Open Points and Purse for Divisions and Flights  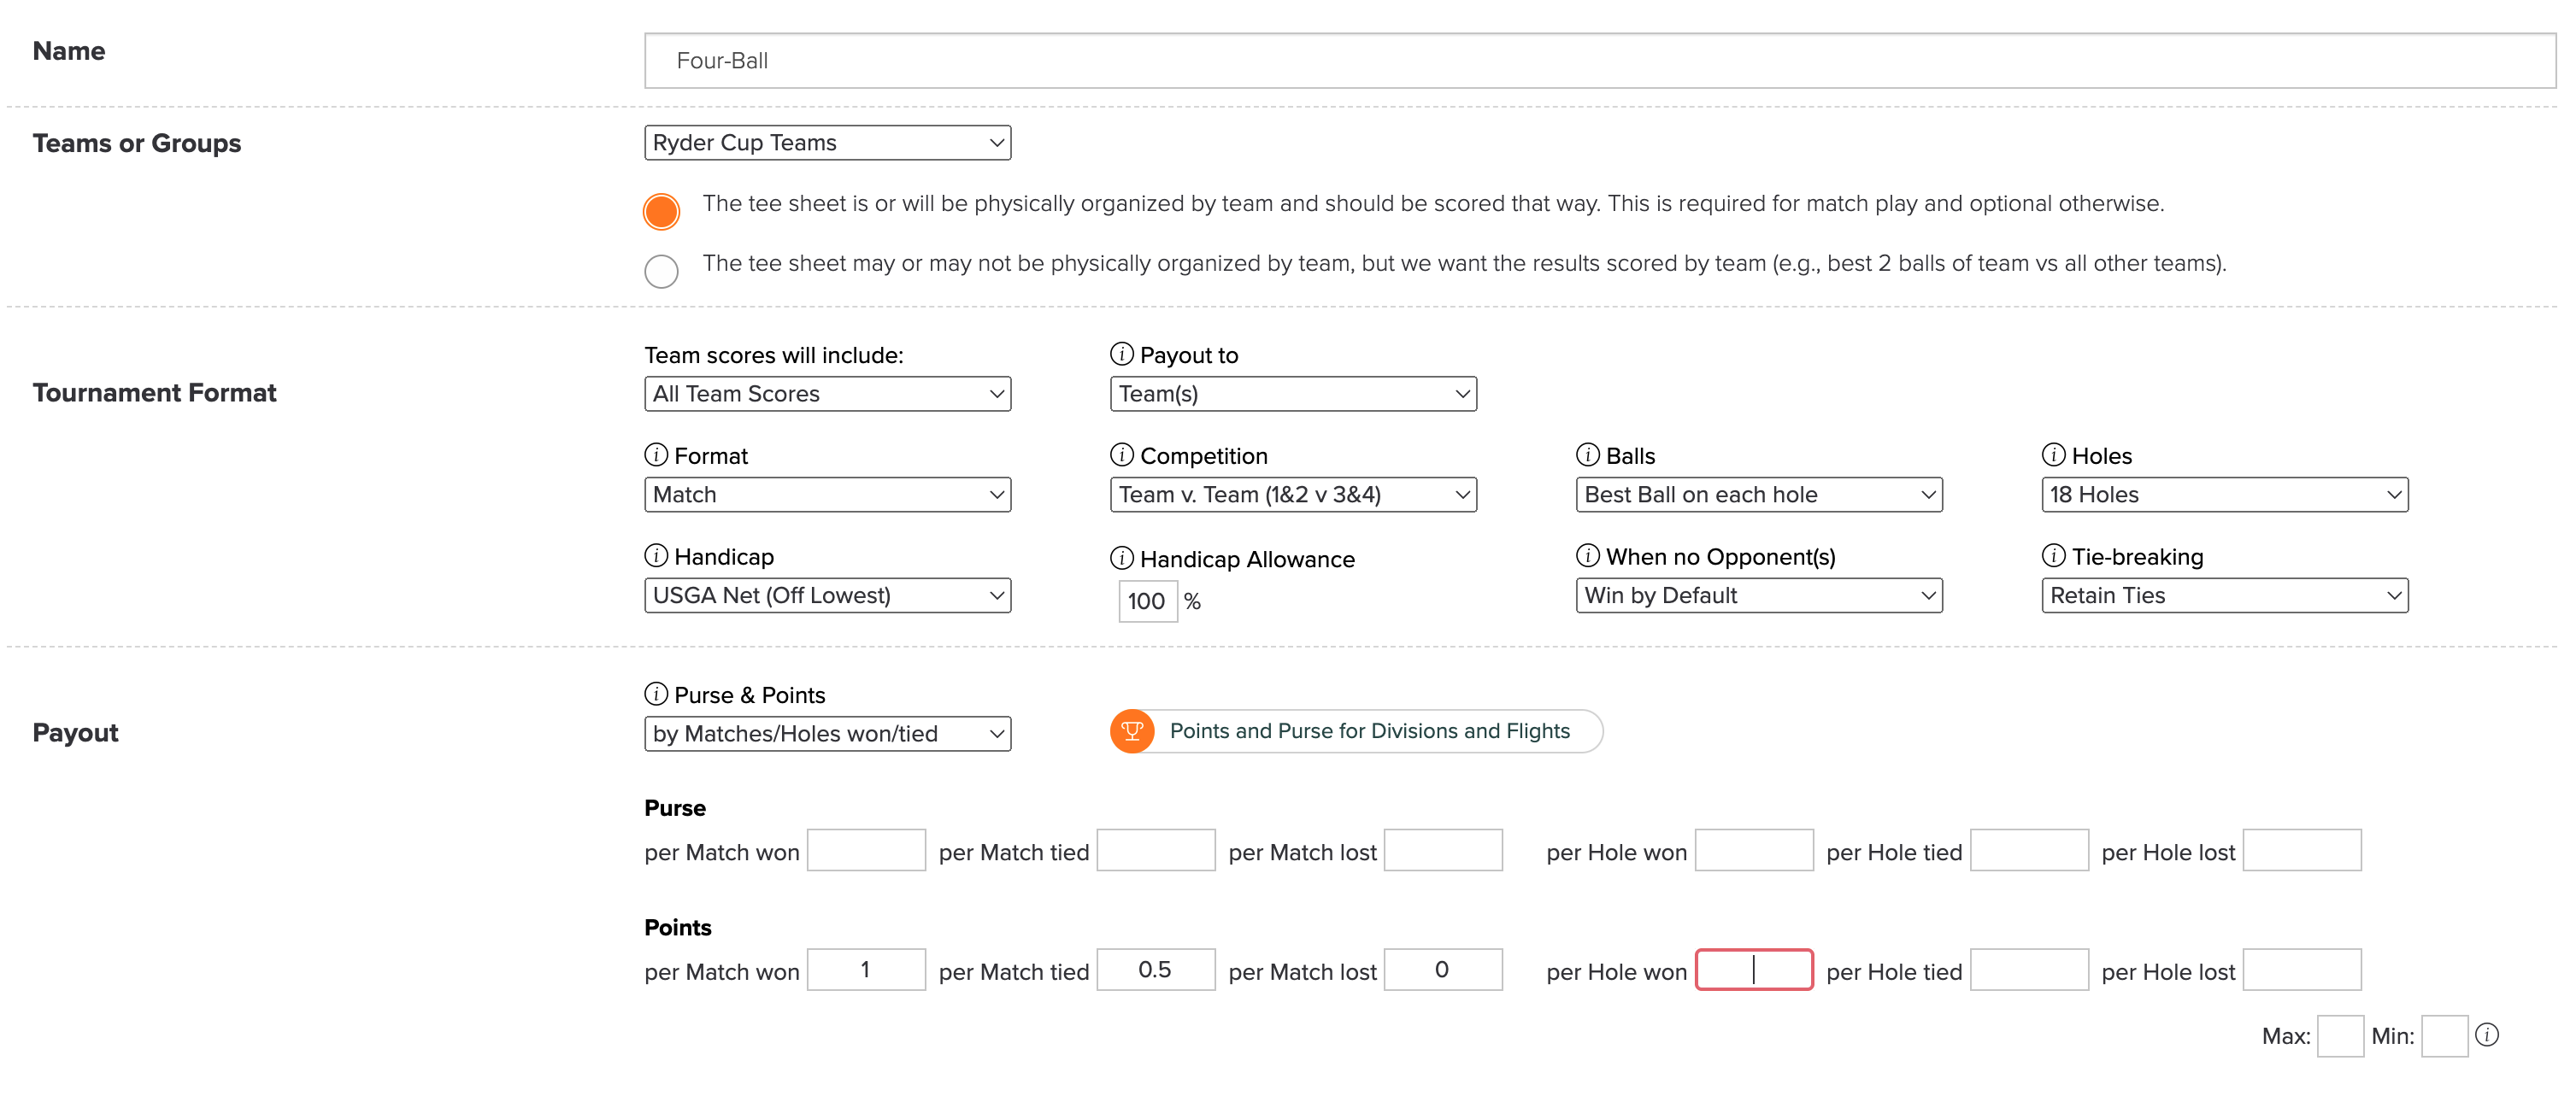coord(1356,731)
